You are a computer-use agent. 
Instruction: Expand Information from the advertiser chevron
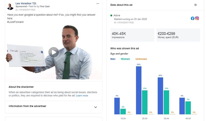(x=96, y=107)
